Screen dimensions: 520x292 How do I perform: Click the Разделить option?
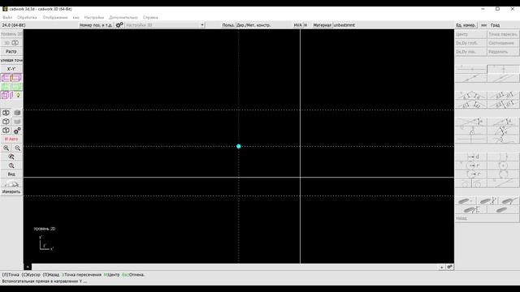503,52
